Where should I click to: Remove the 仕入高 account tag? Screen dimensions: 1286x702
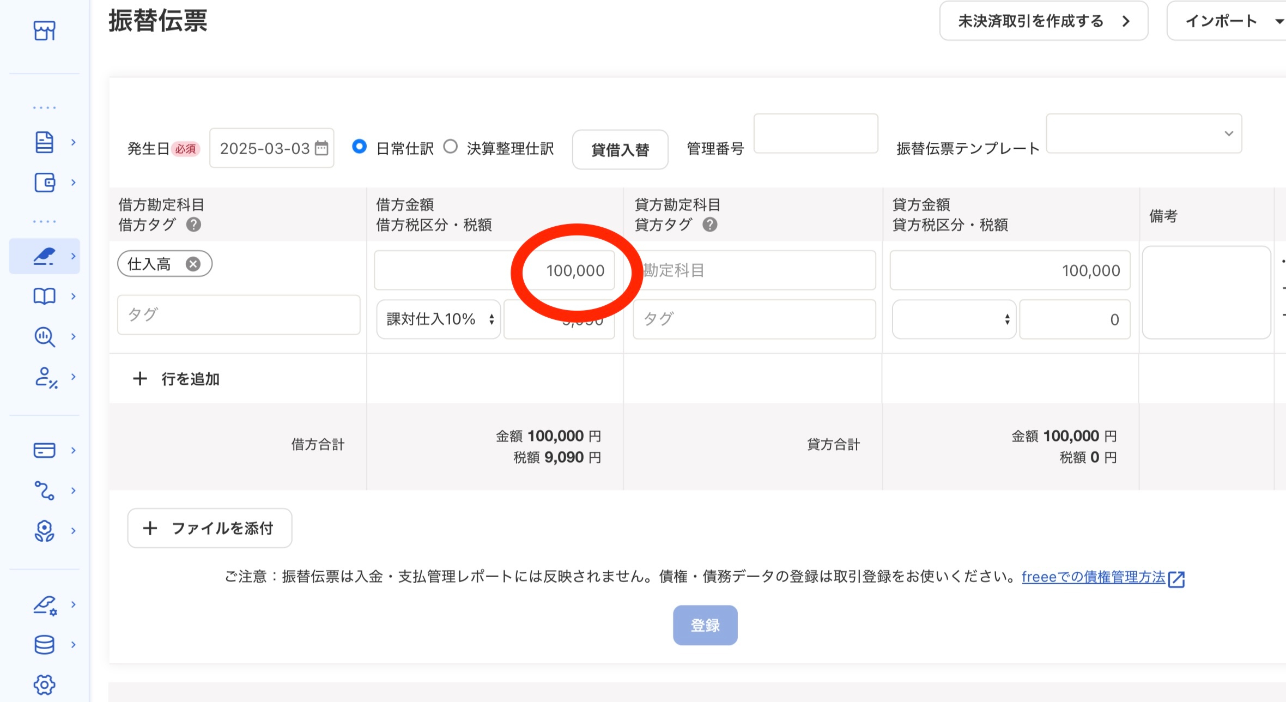pyautogui.click(x=193, y=264)
